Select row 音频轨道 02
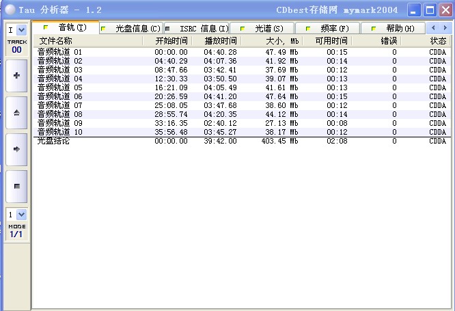This screenshot has width=455, height=311. pyautogui.click(x=242, y=61)
